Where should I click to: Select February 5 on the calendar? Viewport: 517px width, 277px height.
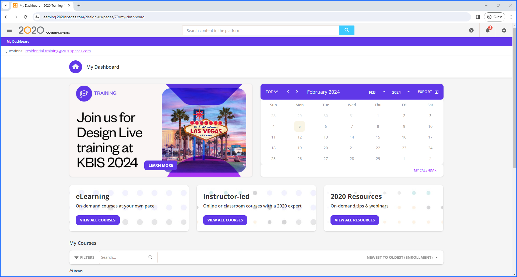pos(300,126)
